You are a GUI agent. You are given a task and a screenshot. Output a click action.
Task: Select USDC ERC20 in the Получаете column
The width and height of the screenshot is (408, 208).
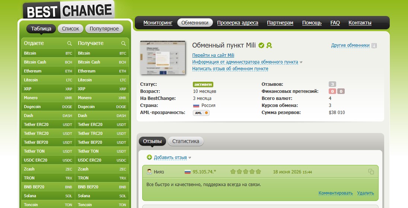pos(102,160)
